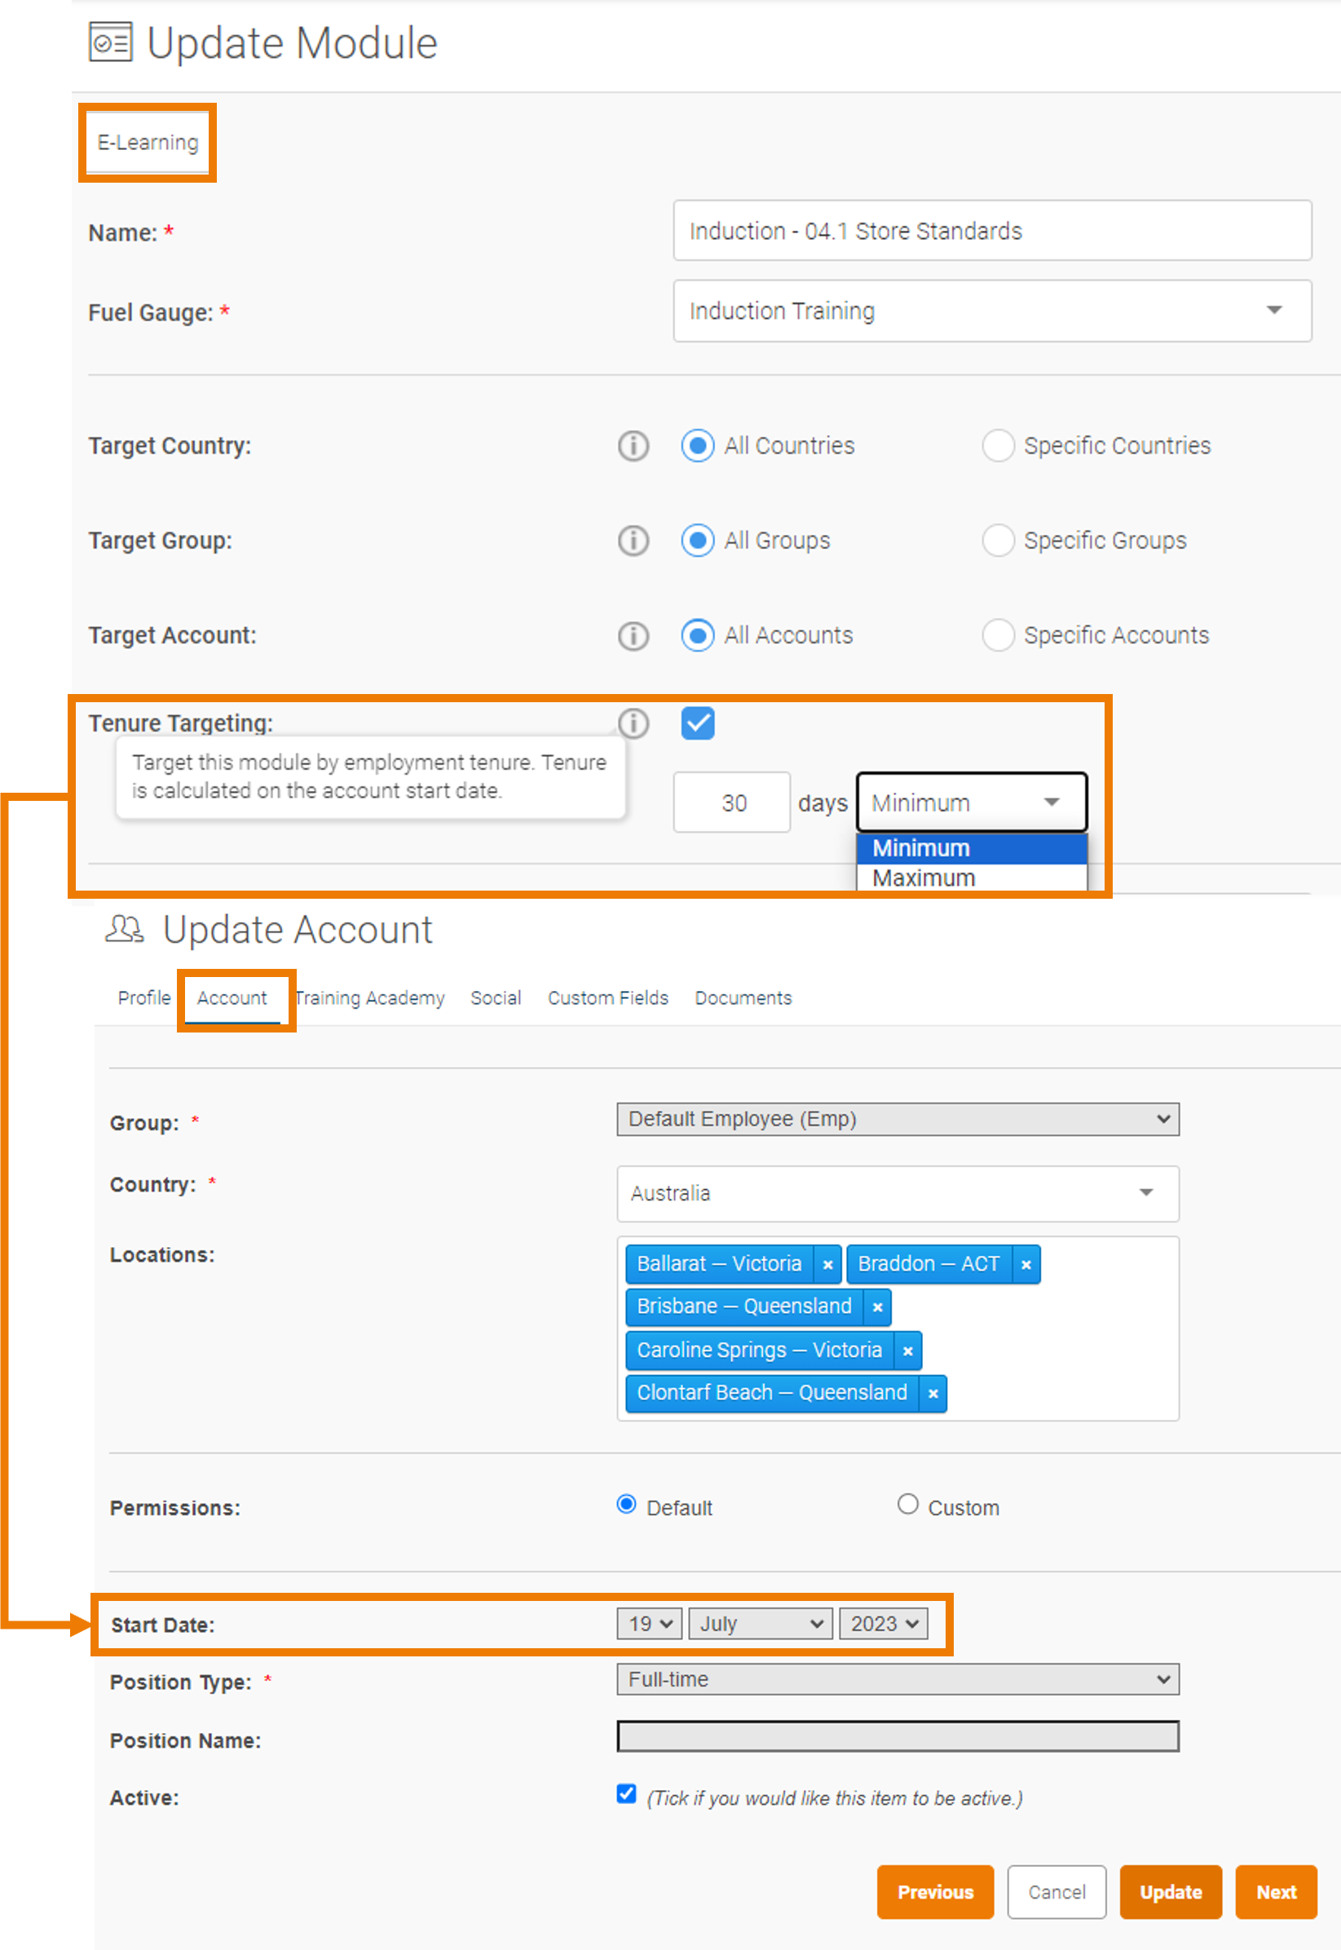Click the Tenure Targeting info icon
The image size is (1341, 1950).
click(x=633, y=723)
